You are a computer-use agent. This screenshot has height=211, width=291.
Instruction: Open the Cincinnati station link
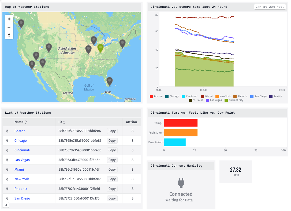tap(22, 150)
